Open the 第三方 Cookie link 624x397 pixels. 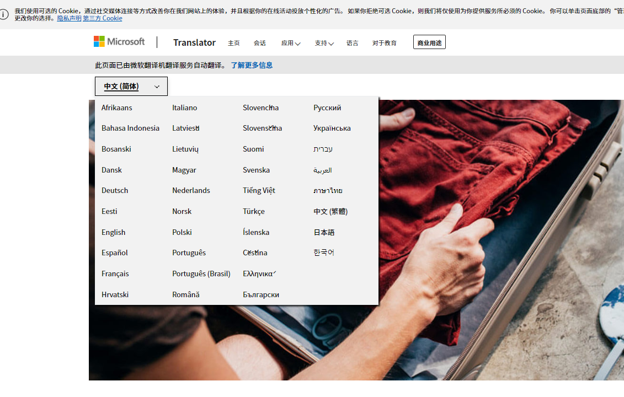click(103, 18)
